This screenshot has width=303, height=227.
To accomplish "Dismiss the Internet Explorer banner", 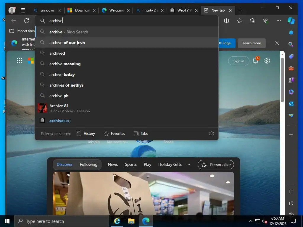I will [x=277, y=43].
